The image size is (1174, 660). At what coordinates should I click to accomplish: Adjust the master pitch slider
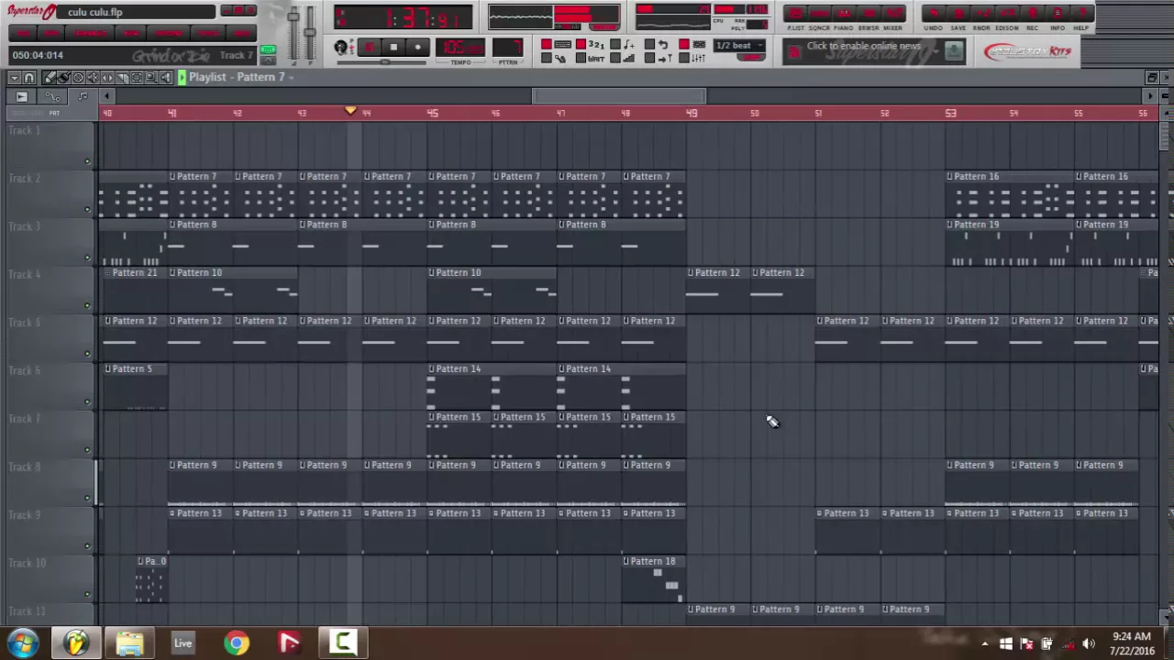coord(310,32)
